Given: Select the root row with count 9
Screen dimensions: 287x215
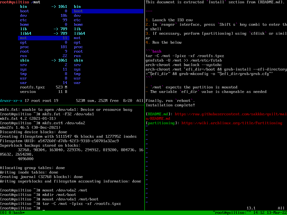Looking at the screenshot, I should 43,52.
